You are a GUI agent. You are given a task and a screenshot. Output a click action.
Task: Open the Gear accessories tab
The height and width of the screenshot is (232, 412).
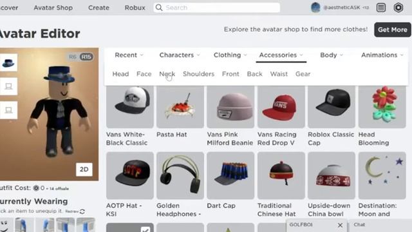[303, 74]
